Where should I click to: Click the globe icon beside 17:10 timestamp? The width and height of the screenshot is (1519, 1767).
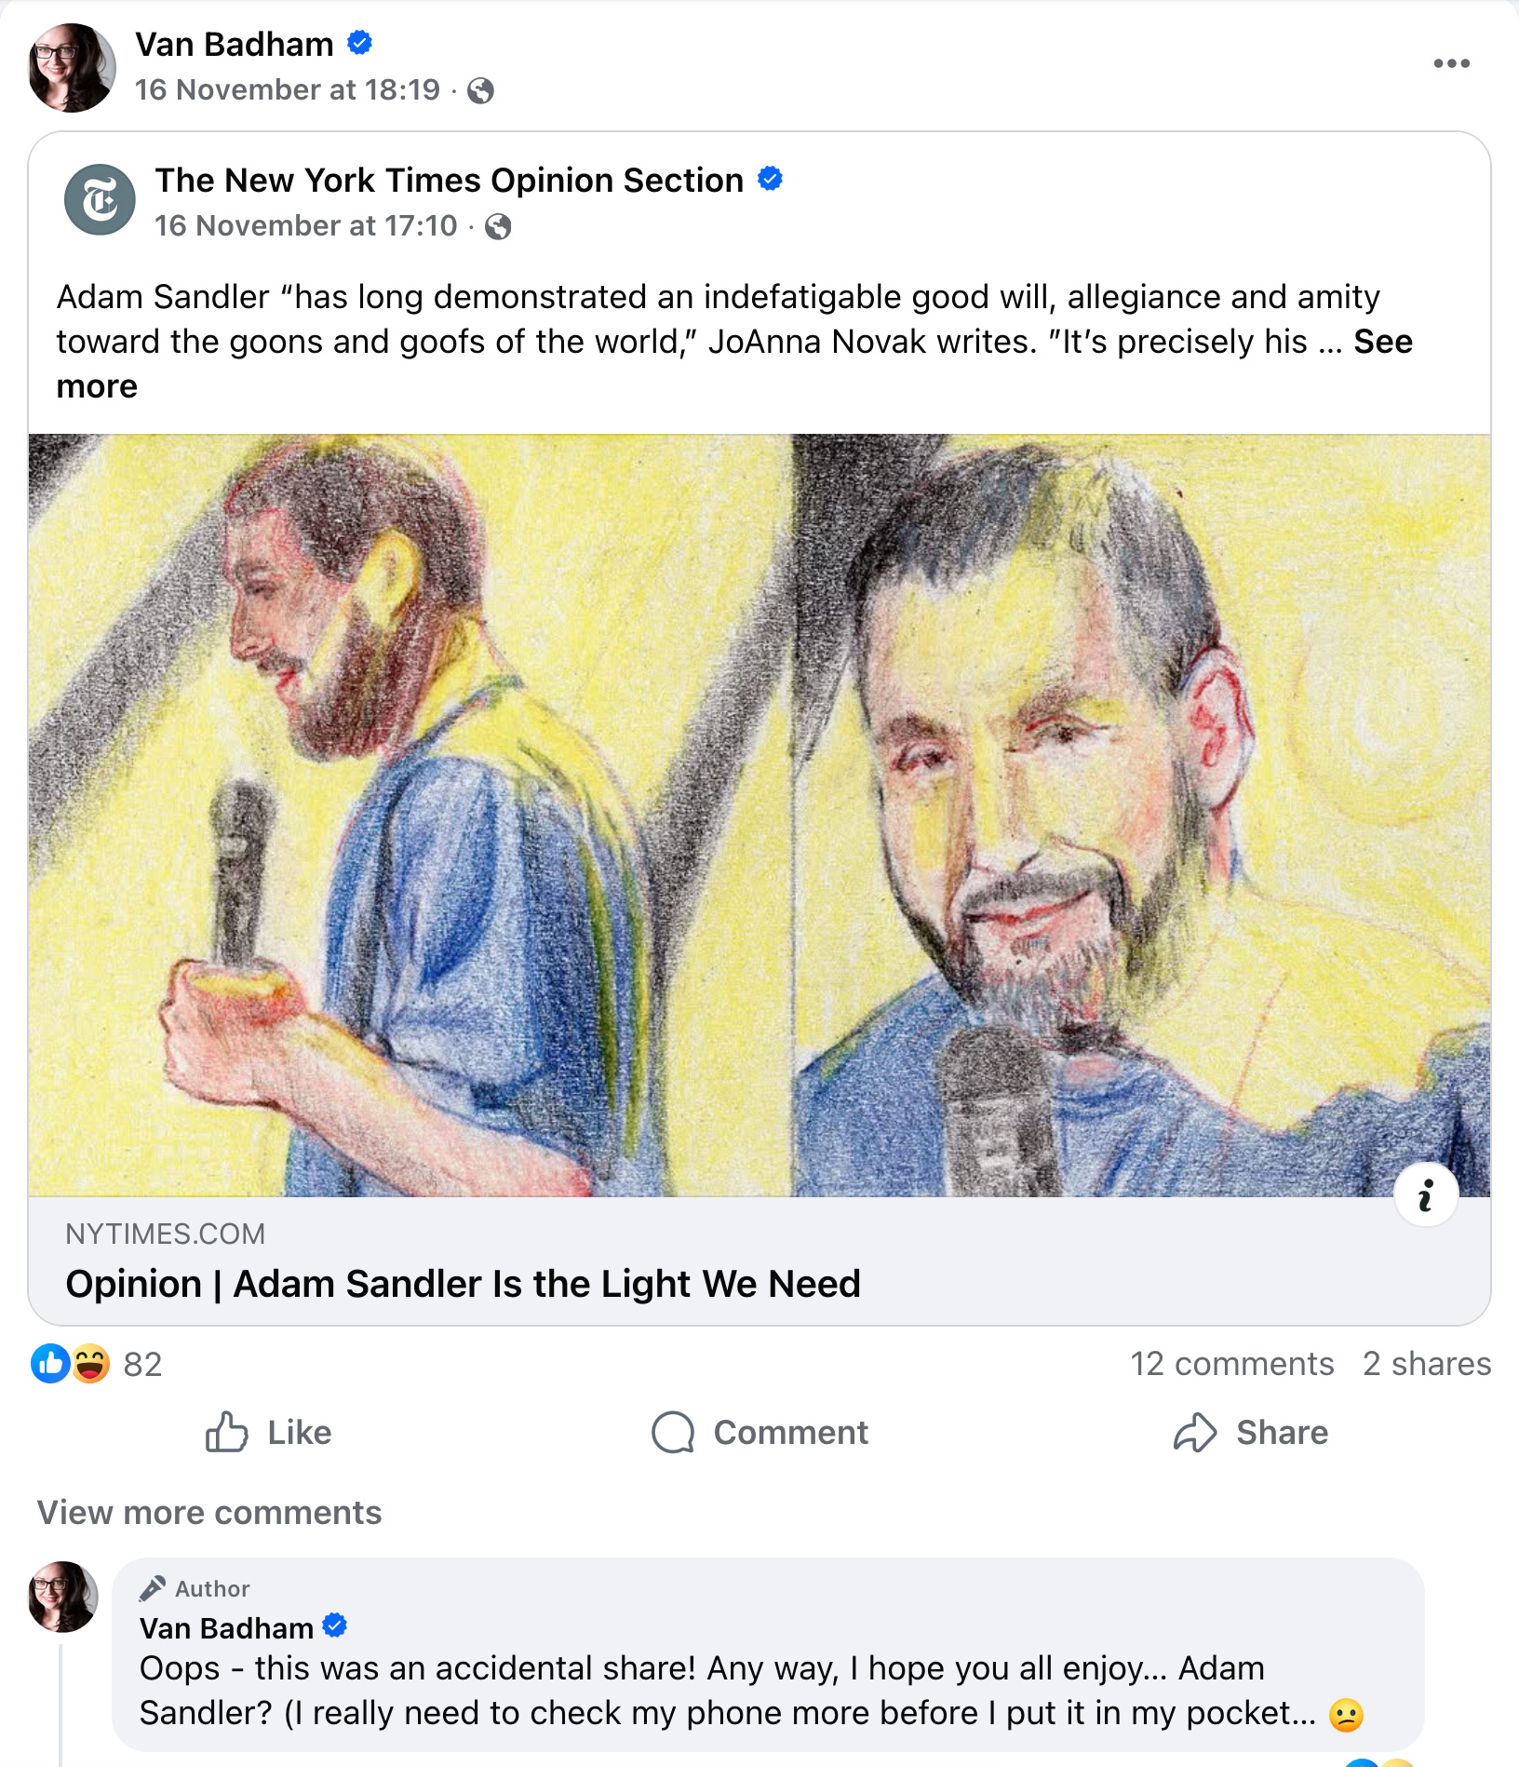(498, 226)
